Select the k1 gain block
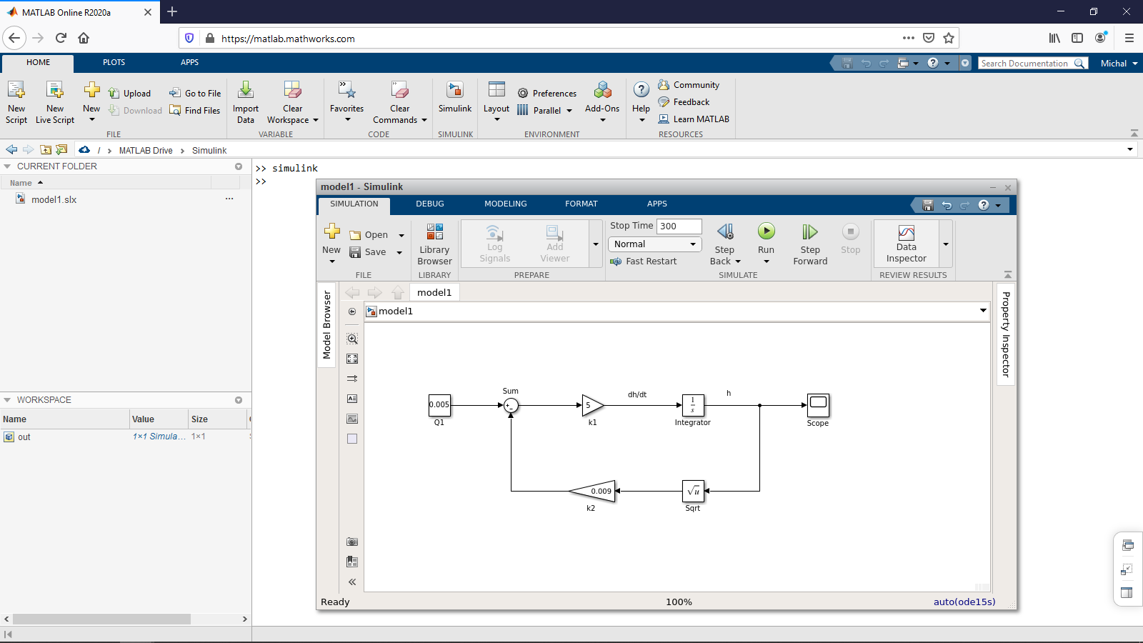 [x=592, y=405]
